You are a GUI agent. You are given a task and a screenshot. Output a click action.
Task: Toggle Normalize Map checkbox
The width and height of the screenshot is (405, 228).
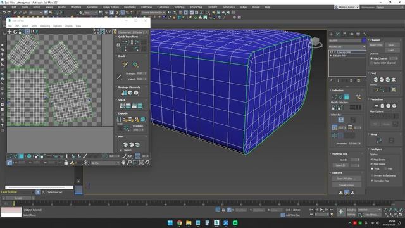click(372, 180)
